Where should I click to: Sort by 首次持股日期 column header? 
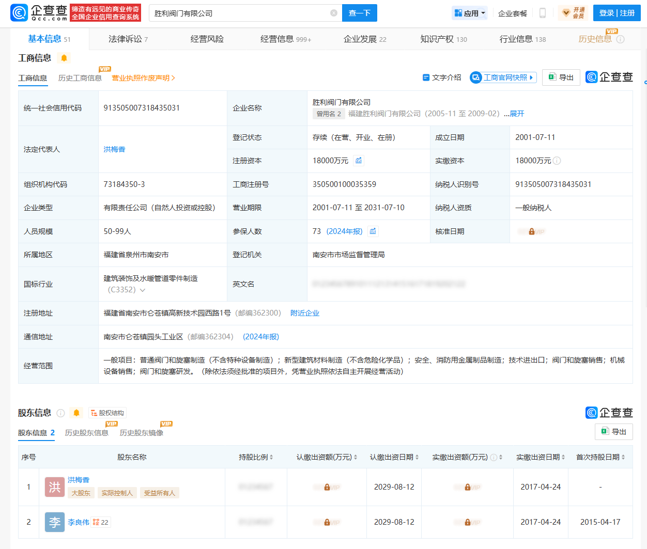coord(600,457)
